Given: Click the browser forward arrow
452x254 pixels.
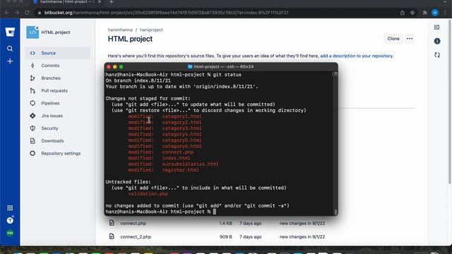Looking at the screenshot, I should [x=17, y=13].
